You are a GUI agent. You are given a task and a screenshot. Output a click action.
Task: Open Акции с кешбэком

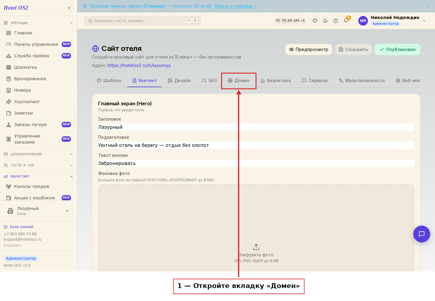(38, 198)
